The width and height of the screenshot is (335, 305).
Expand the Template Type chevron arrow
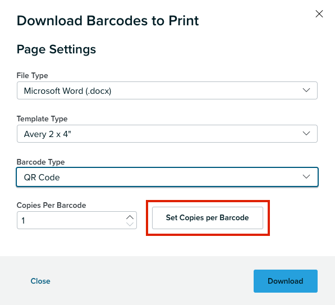point(306,134)
